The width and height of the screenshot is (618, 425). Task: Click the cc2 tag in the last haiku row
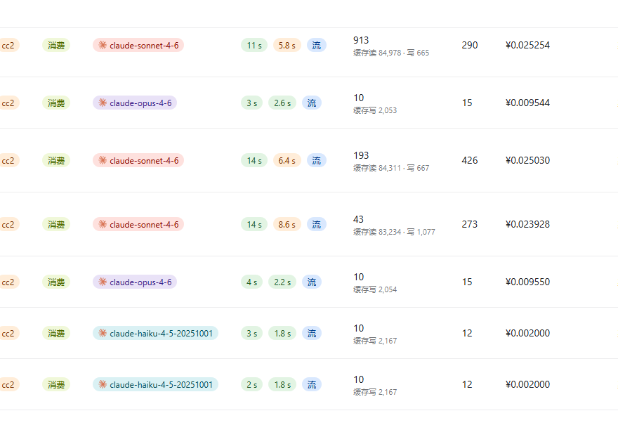point(8,384)
